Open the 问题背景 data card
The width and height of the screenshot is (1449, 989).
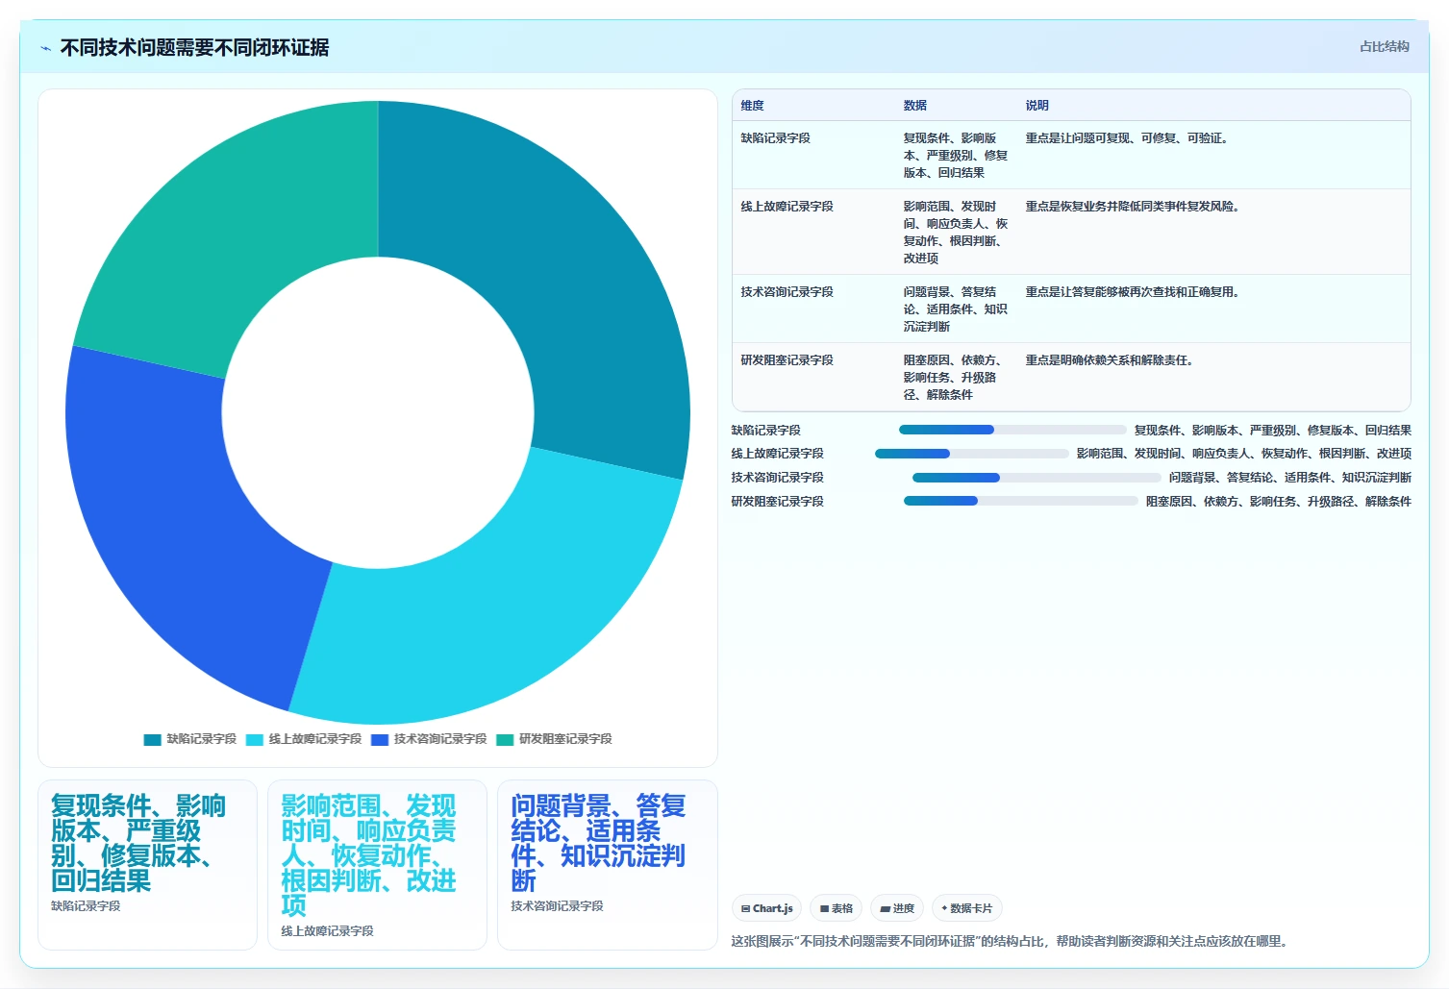608,865
